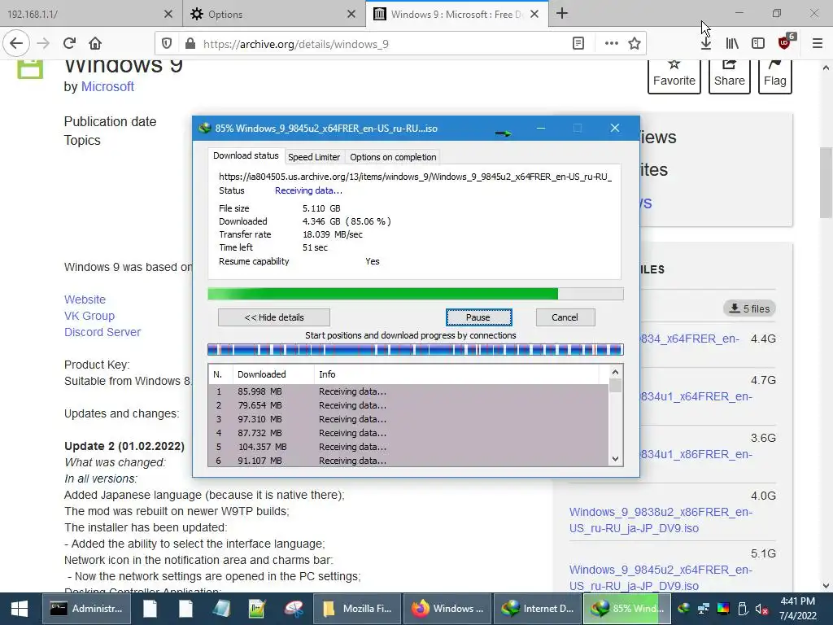Open Windows_9_9845u2_x64FRER ISO link

click(x=661, y=578)
